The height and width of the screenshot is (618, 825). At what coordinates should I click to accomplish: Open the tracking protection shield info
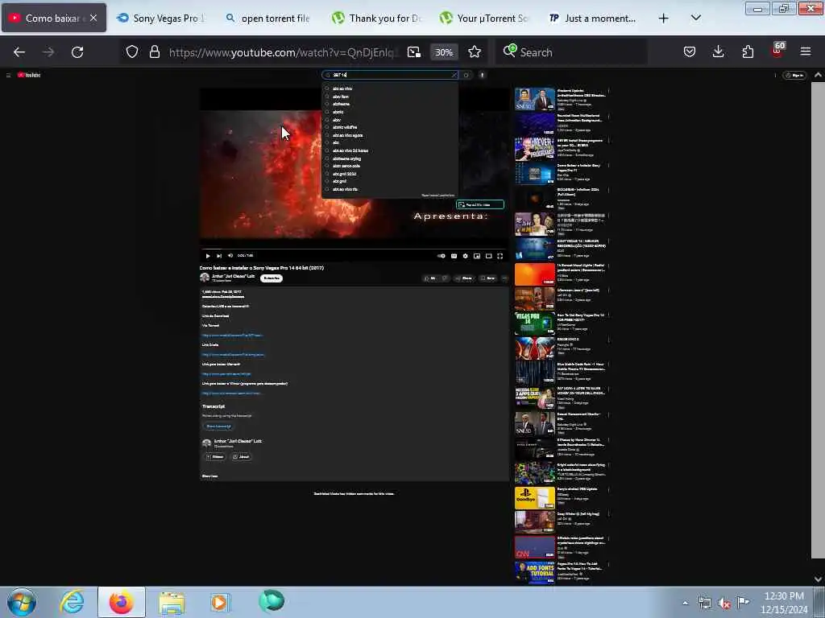pos(132,52)
